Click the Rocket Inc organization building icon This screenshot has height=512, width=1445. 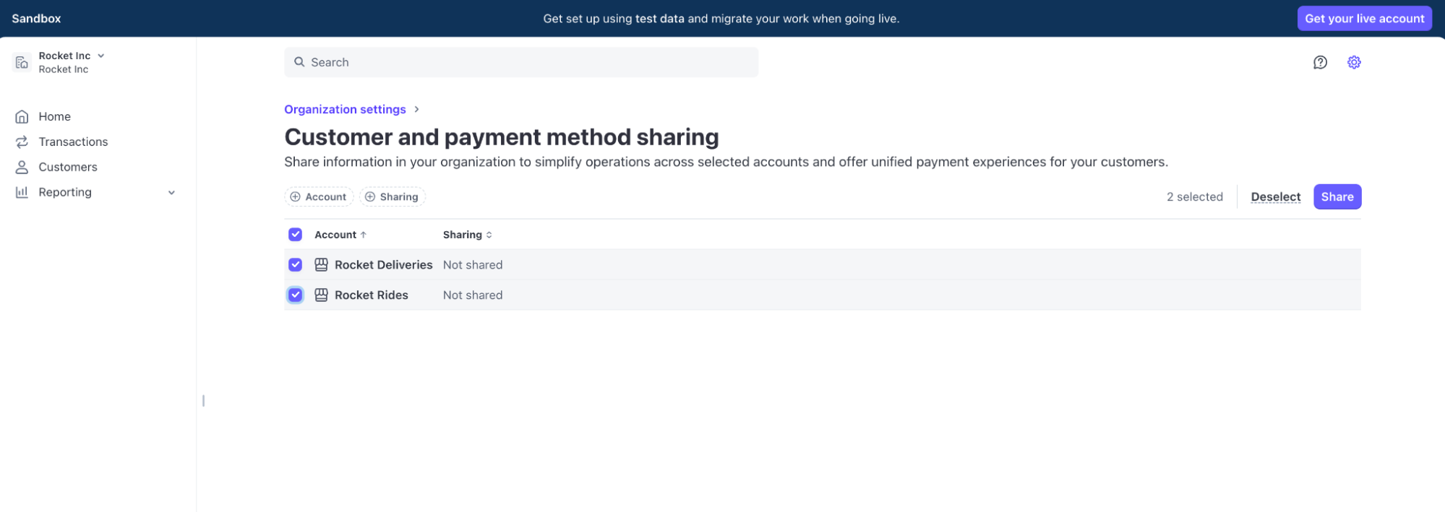[22, 63]
